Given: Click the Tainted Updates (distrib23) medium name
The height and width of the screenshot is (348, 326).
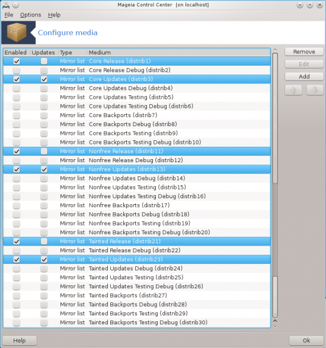Looking at the screenshot, I should (x=126, y=259).
